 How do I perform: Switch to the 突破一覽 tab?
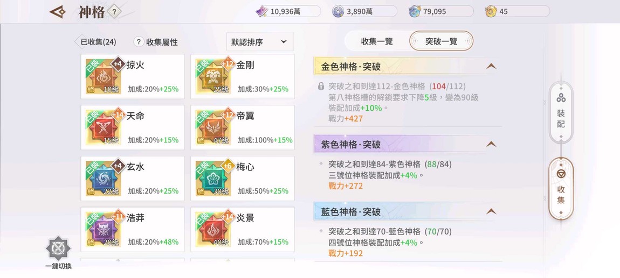click(441, 41)
